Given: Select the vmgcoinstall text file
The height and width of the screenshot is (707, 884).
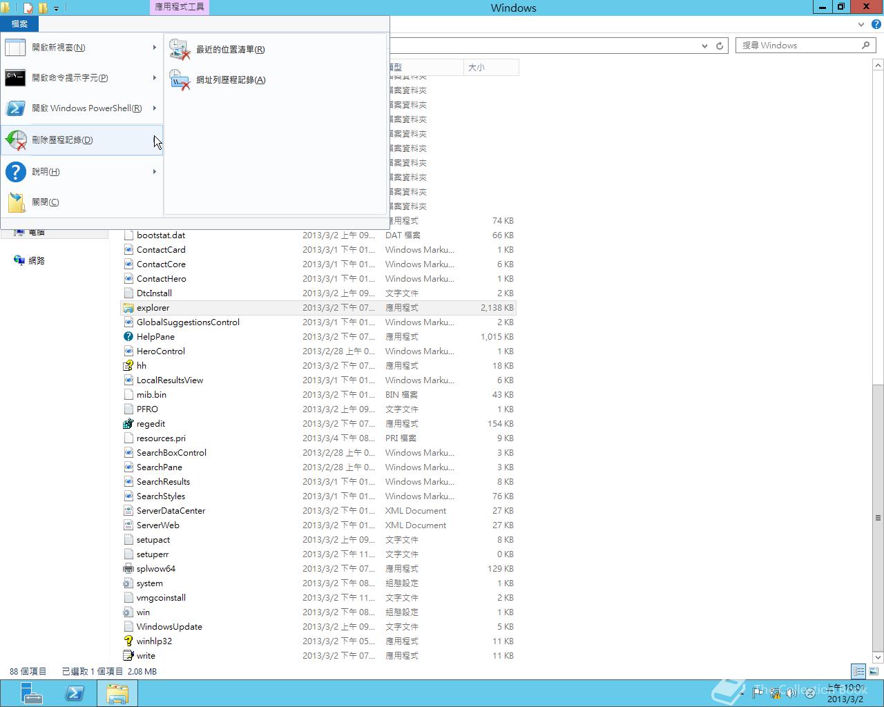Looking at the screenshot, I should (x=318, y=598).
